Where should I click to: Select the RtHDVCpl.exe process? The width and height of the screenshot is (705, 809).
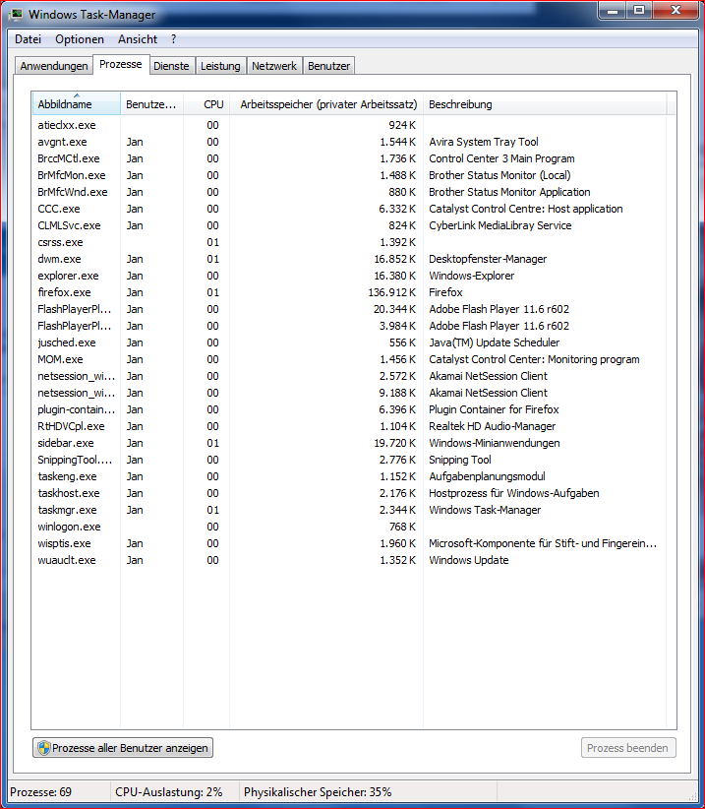pyautogui.click(x=348, y=426)
